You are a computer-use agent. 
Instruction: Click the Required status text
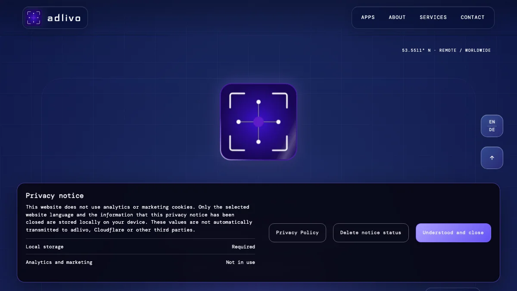[x=243, y=247]
